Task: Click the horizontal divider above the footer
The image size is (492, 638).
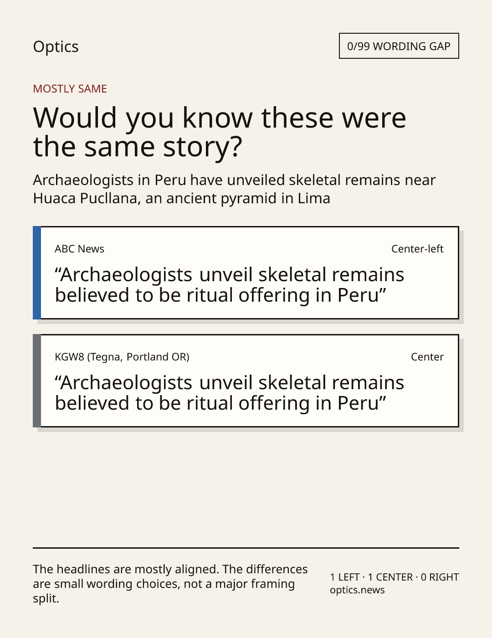Action: [x=246, y=547]
